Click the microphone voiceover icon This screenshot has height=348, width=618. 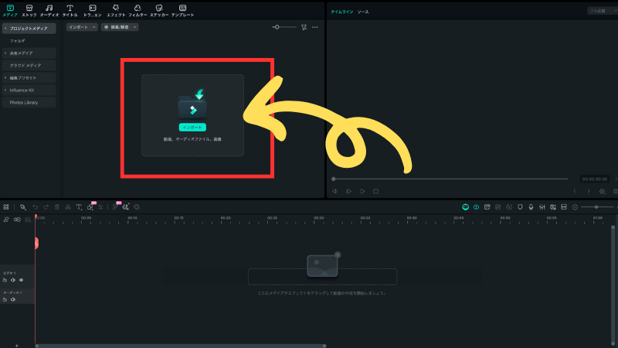(x=531, y=207)
